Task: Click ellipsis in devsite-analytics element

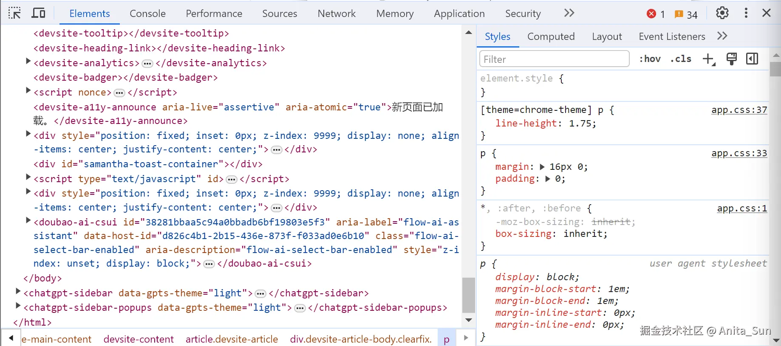Action: point(147,64)
